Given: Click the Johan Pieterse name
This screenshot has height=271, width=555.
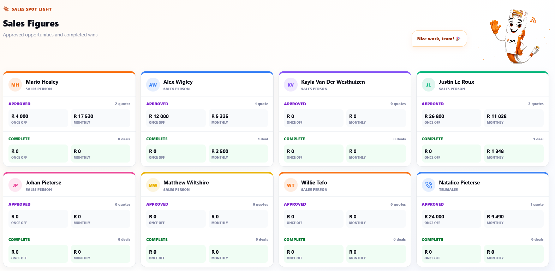Looking at the screenshot, I should point(43,183).
